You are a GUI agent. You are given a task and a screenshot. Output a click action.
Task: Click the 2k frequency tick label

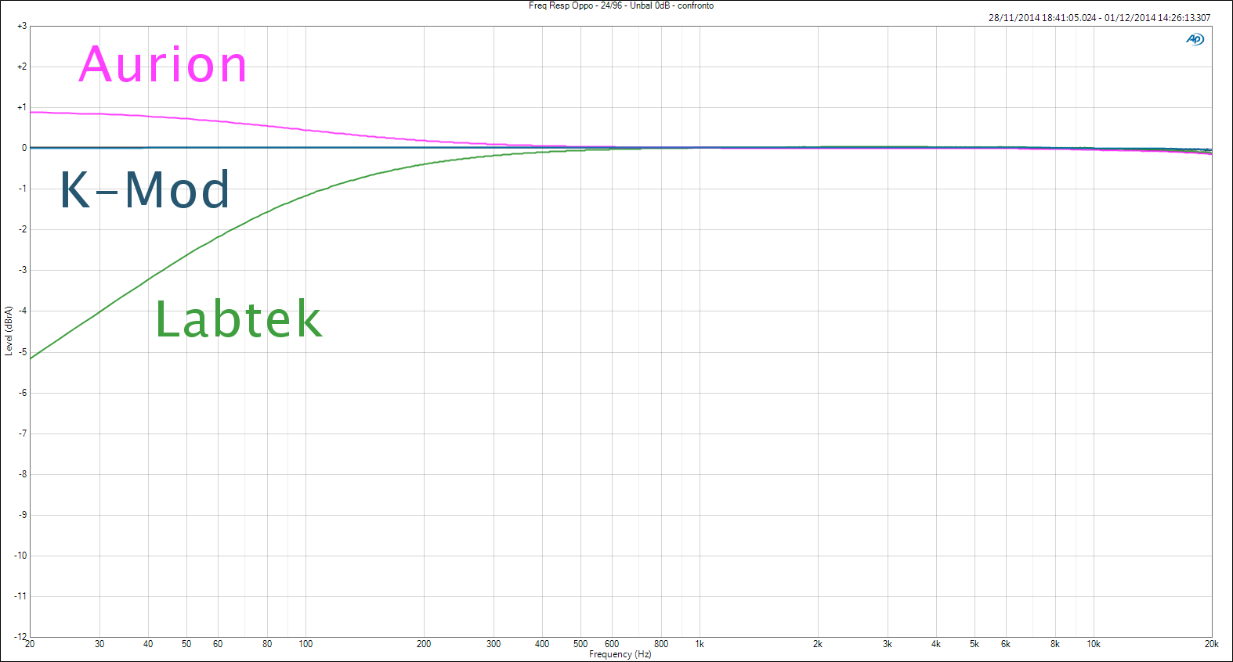pyautogui.click(x=817, y=644)
